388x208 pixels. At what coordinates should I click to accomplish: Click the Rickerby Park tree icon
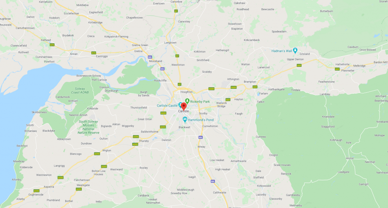pyautogui.click(x=187, y=101)
